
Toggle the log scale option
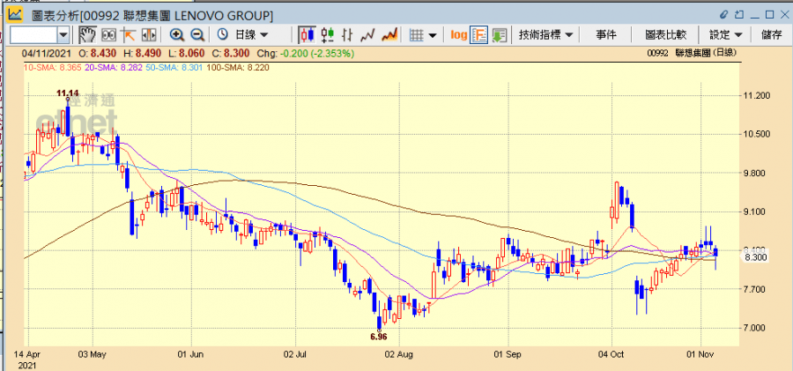click(458, 34)
